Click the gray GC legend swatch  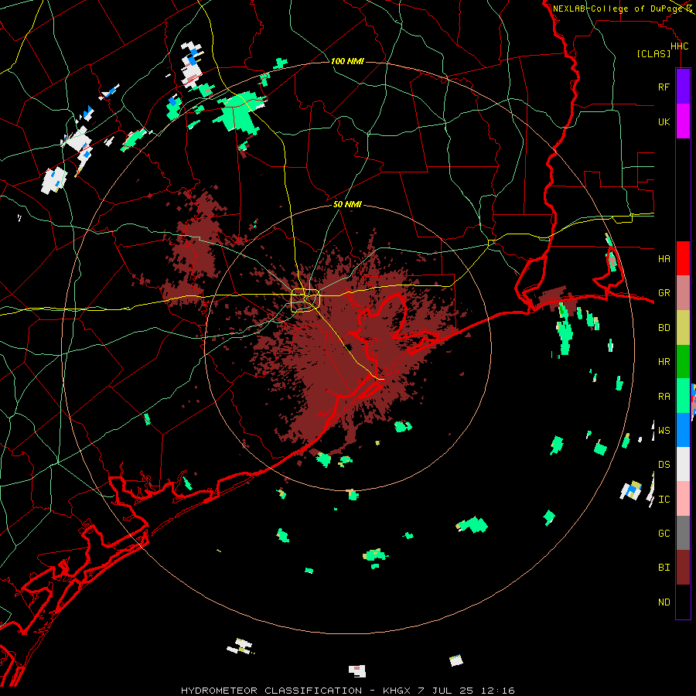click(683, 533)
